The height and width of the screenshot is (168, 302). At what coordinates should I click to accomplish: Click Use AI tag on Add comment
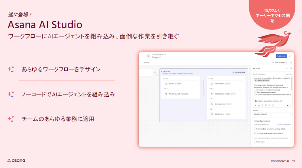coord(228,84)
